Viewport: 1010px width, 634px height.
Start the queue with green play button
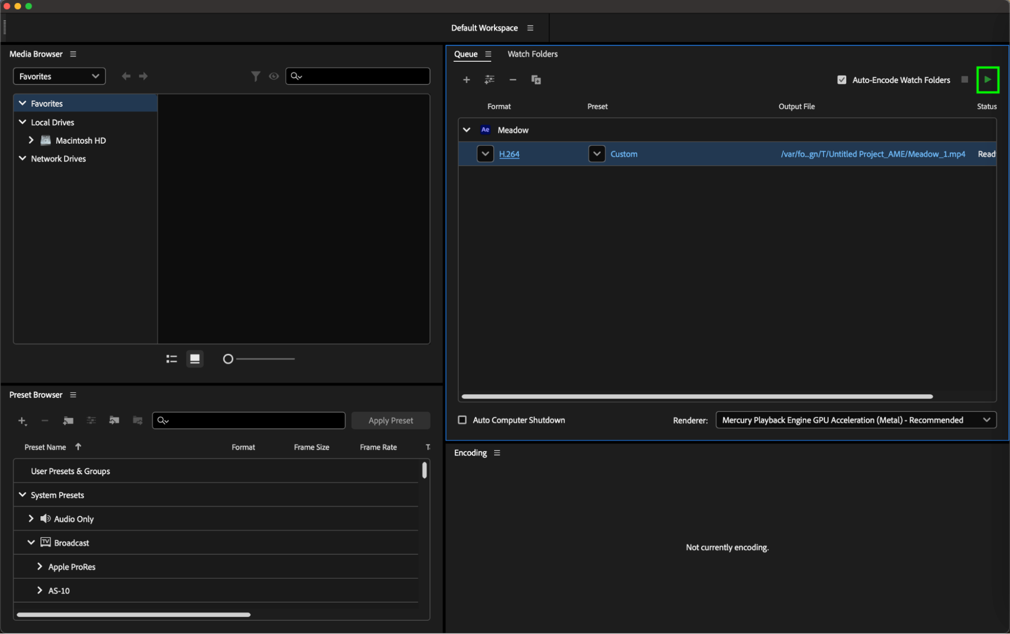987,79
